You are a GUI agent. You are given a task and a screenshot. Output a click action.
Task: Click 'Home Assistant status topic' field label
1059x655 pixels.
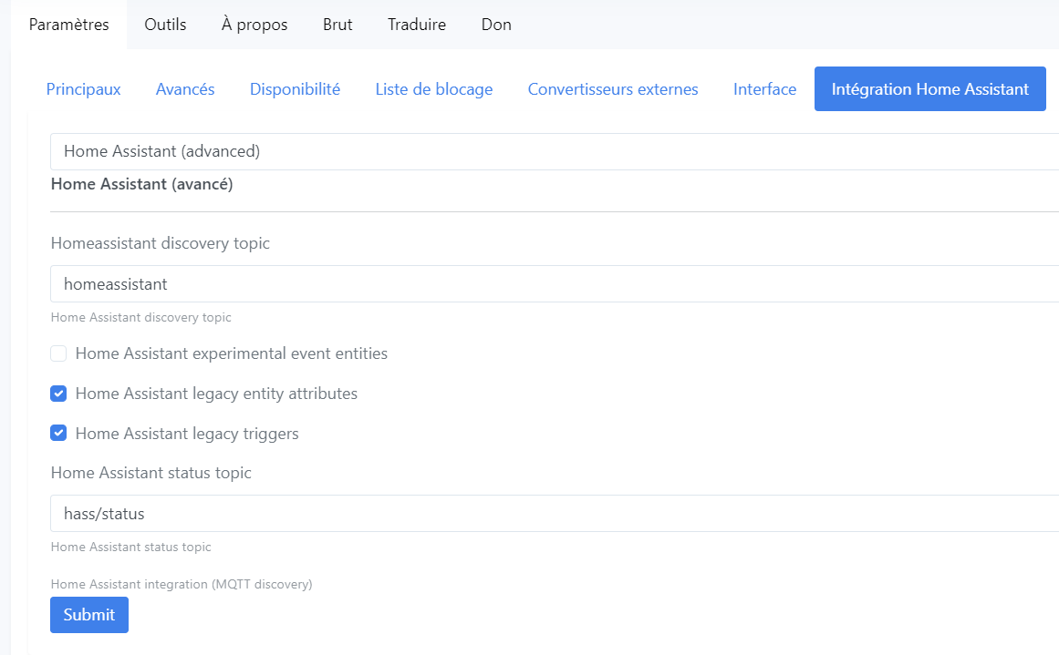point(151,473)
